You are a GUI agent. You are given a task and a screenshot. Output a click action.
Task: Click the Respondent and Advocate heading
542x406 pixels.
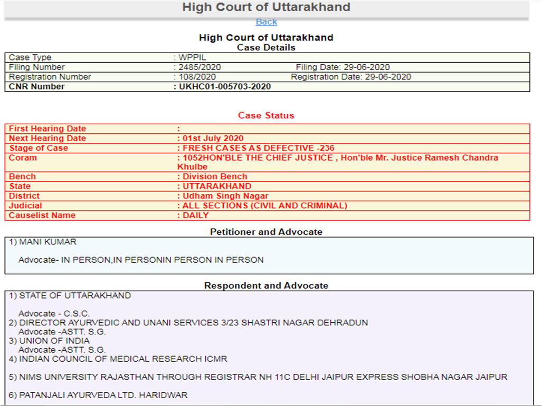[x=266, y=285]
